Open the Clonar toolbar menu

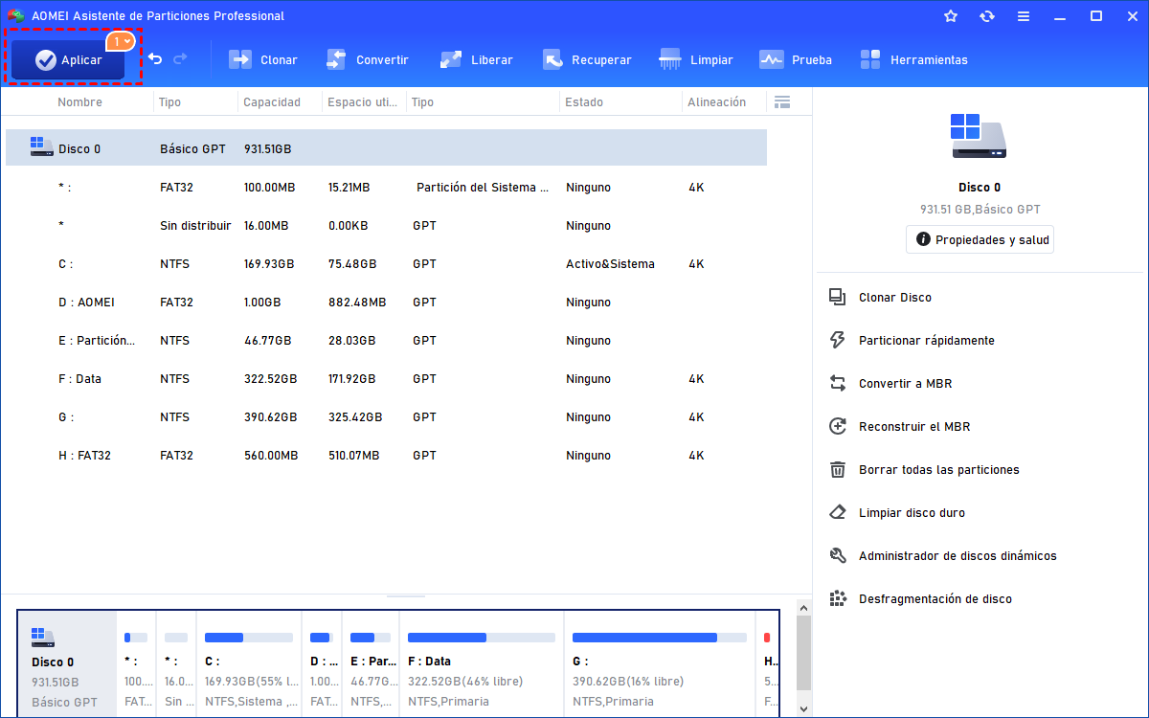263,59
